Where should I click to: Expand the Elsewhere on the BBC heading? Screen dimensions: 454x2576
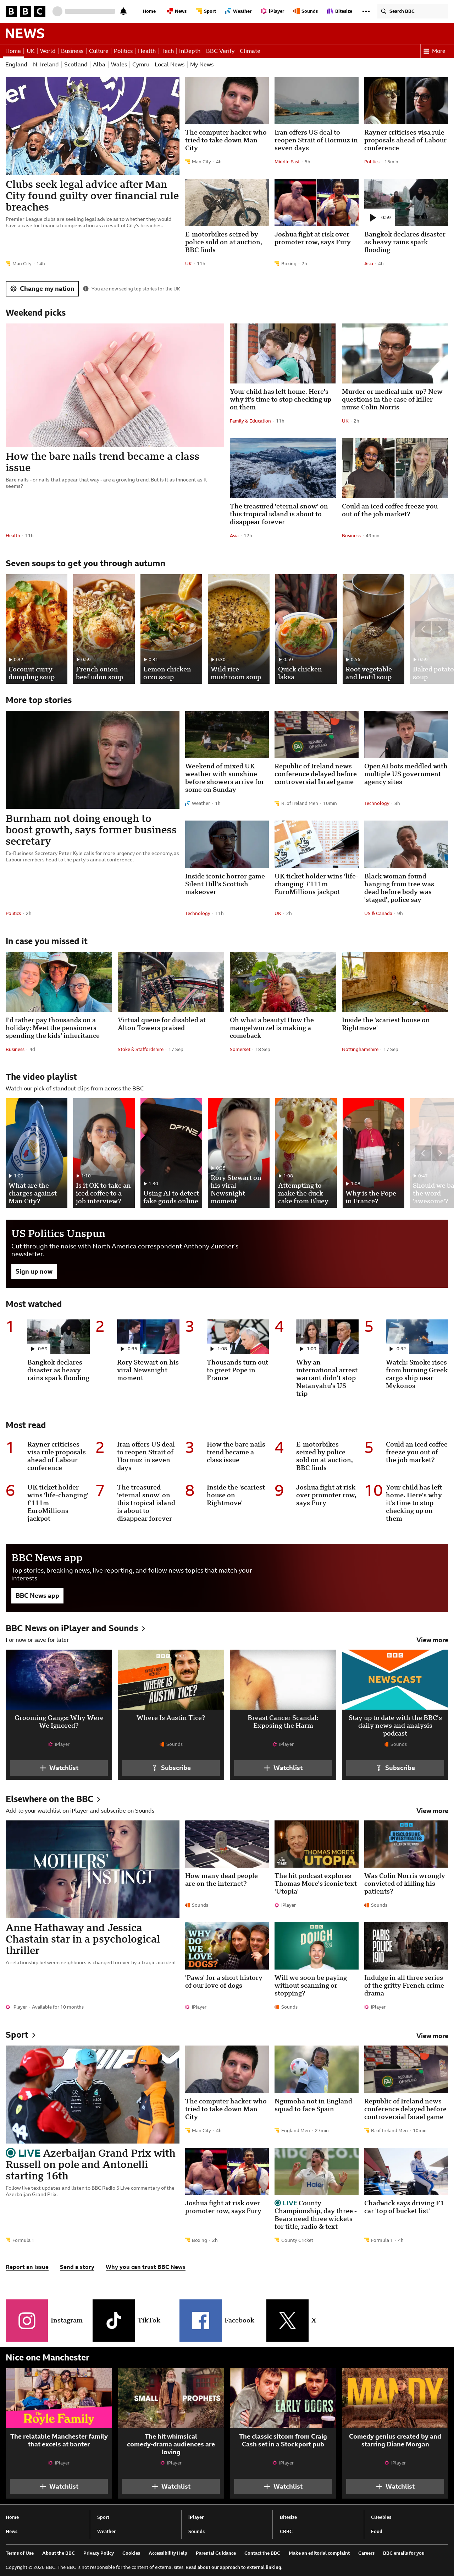[x=53, y=1799]
